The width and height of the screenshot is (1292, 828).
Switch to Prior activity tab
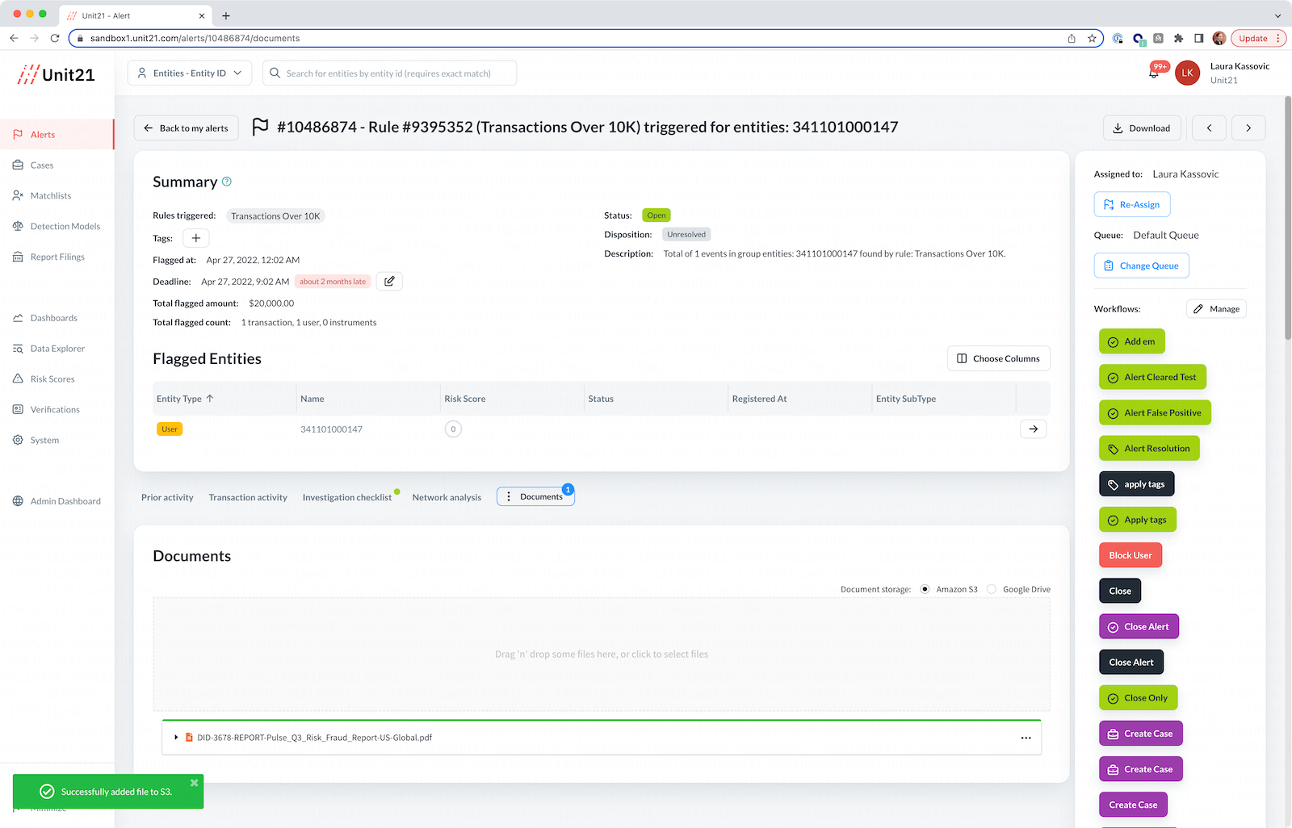click(167, 497)
